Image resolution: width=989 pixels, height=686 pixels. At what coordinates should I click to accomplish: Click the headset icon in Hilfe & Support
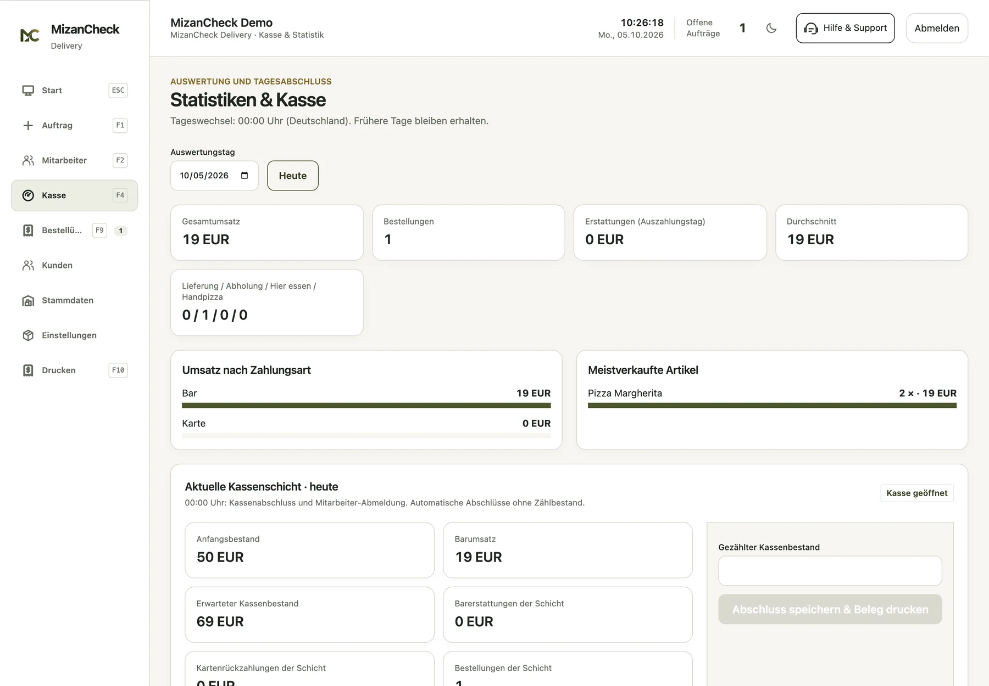tap(811, 29)
